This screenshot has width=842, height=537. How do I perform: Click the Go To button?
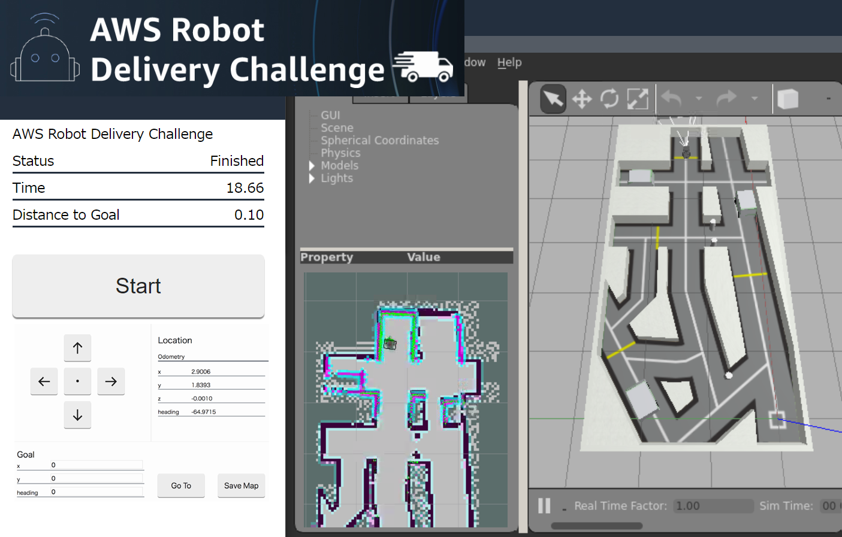(181, 486)
